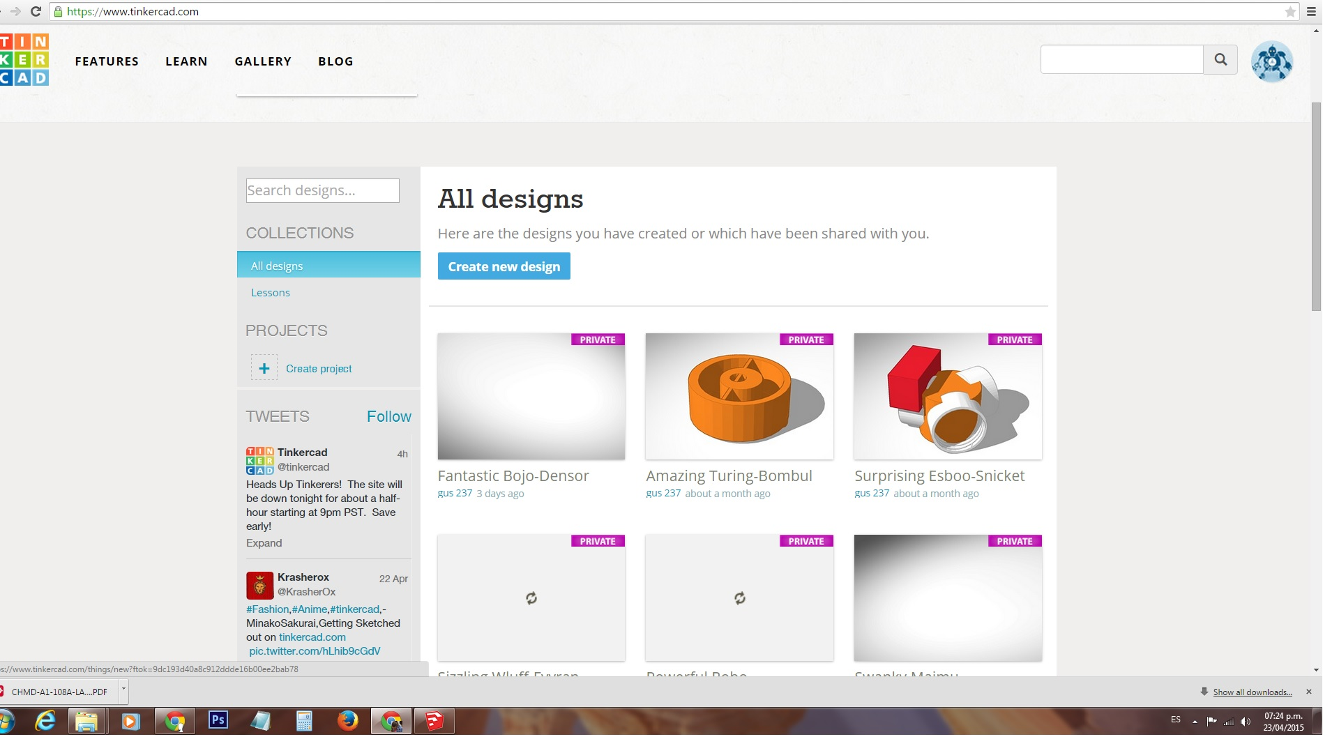Click gus 237 under Fantastic Bojo-Densor
This screenshot has width=1339, height=753.
[455, 494]
